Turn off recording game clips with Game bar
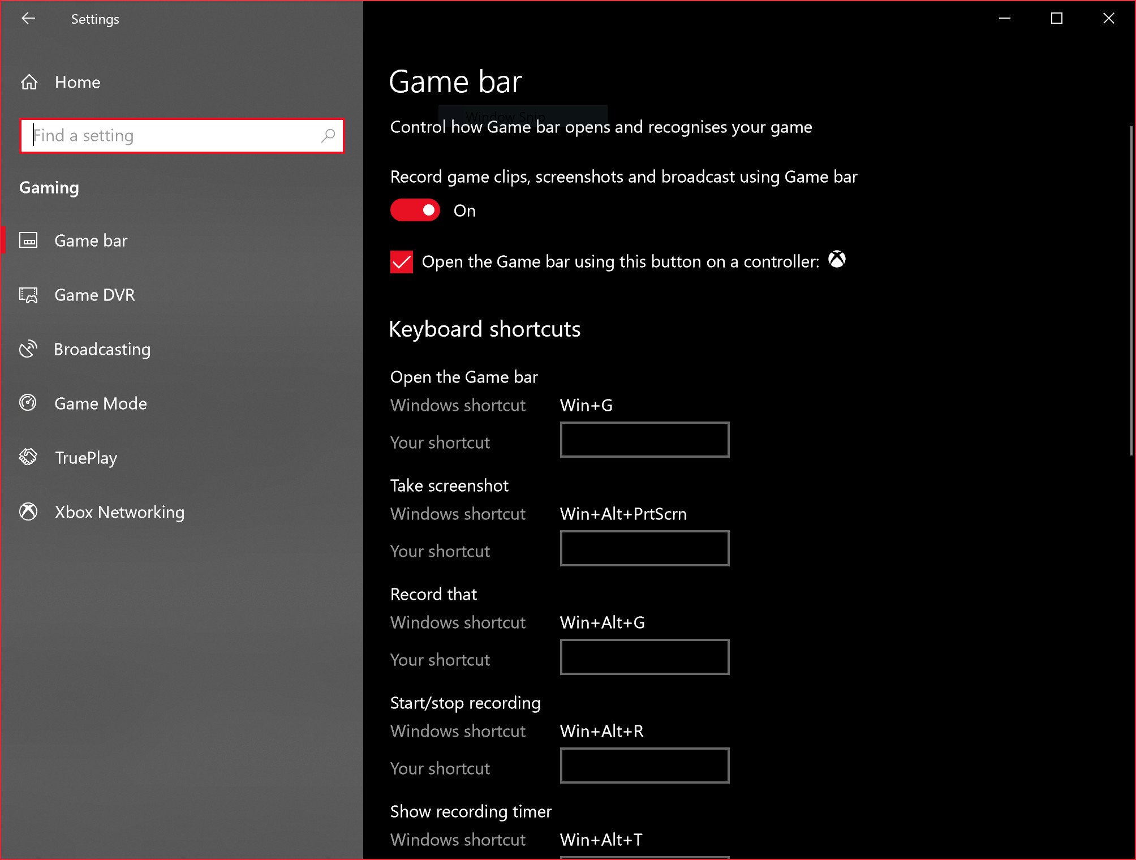Viewport: 1136px width, 860px height. [x=415, y=210]
